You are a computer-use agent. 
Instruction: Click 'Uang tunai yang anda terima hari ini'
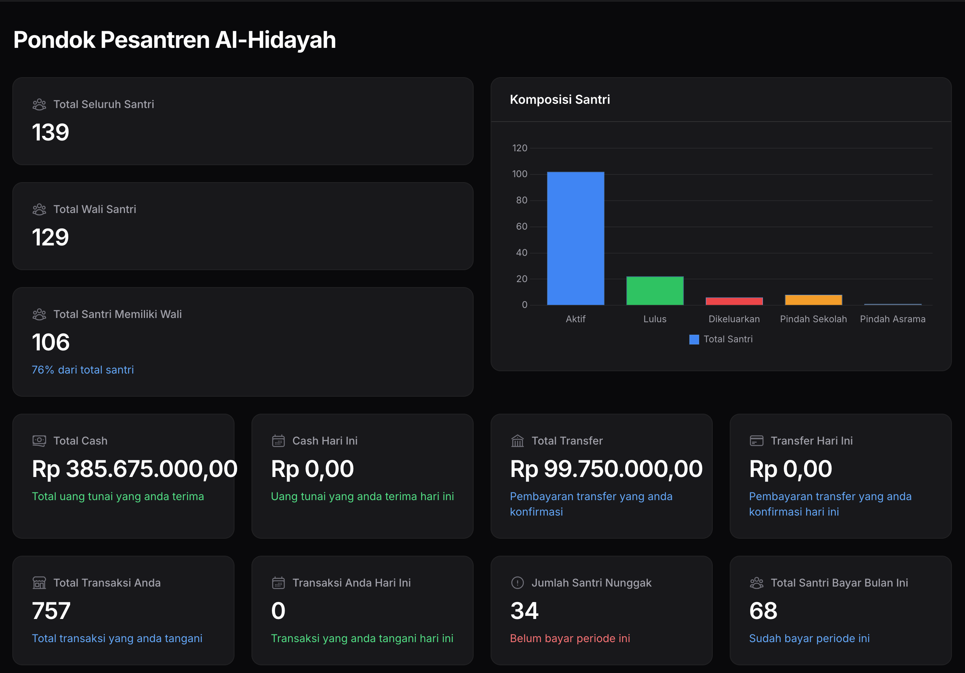(x=362, y=496)
